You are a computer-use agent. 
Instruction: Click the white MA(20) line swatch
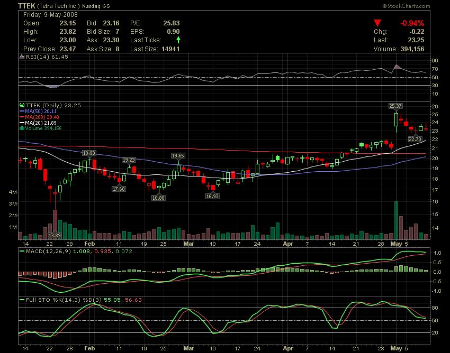pos(22,123)
